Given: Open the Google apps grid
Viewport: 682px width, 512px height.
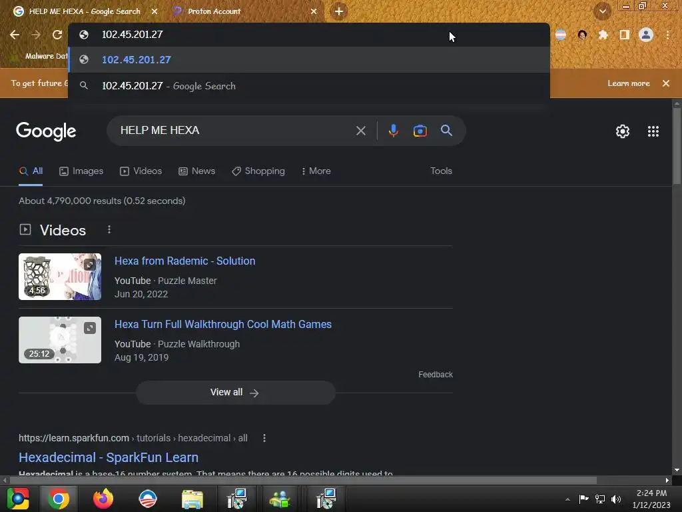Looking at the screenshot, I should [653, 131].
